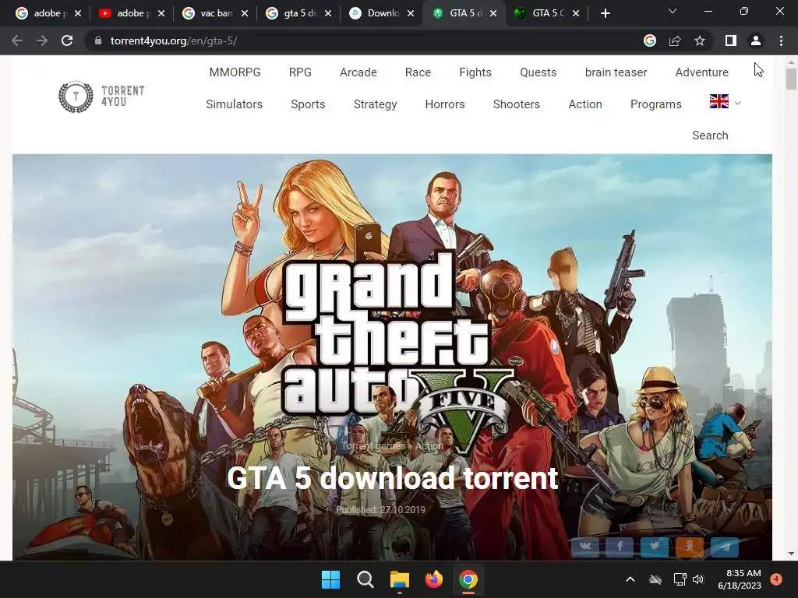Open the RPG category
Screen dimensions: 798x598
[x=300, y=72]
